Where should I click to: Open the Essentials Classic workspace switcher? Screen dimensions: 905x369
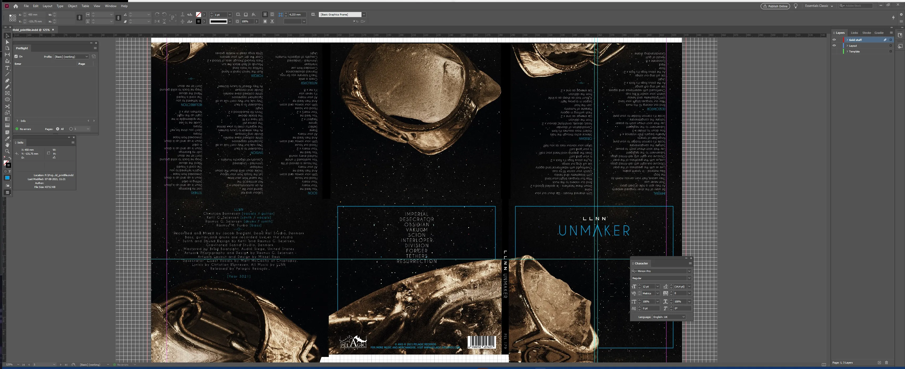click(x=819, y=6)
